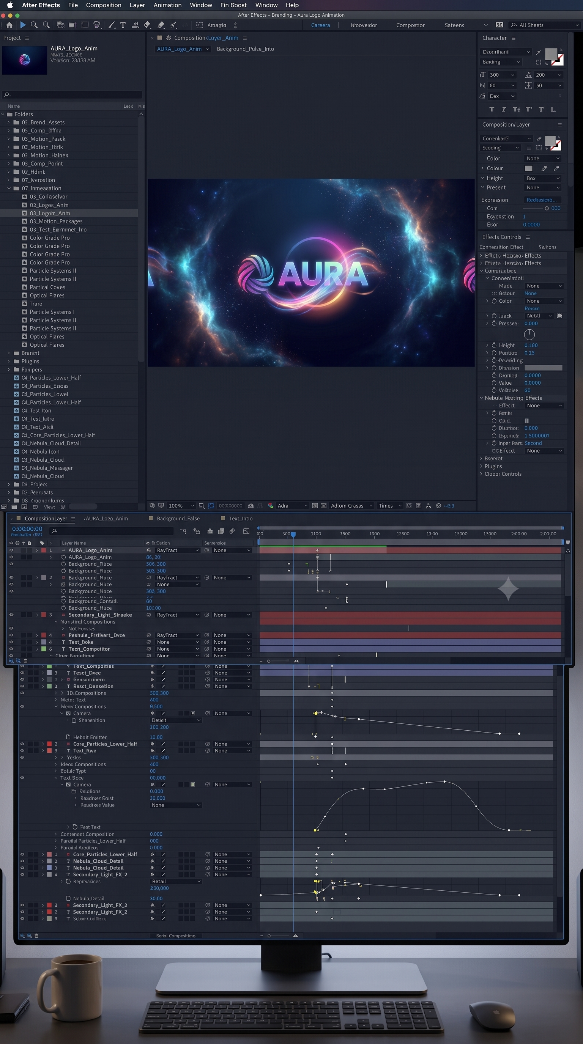
Task: Open the Composition menu
Action: pyautogui.click(x=103, y=5)
